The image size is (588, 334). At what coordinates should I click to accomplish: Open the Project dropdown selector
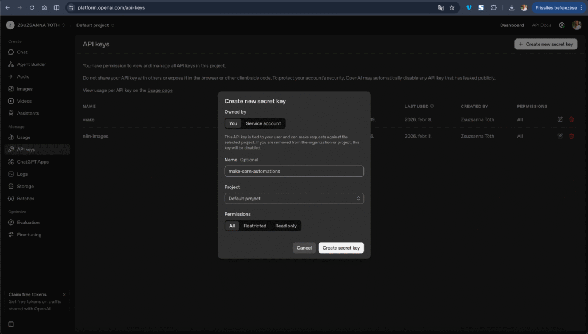[x=293, y=198]
